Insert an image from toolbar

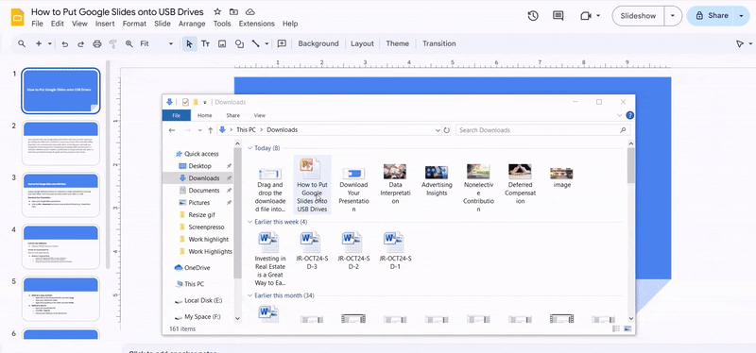222,43
